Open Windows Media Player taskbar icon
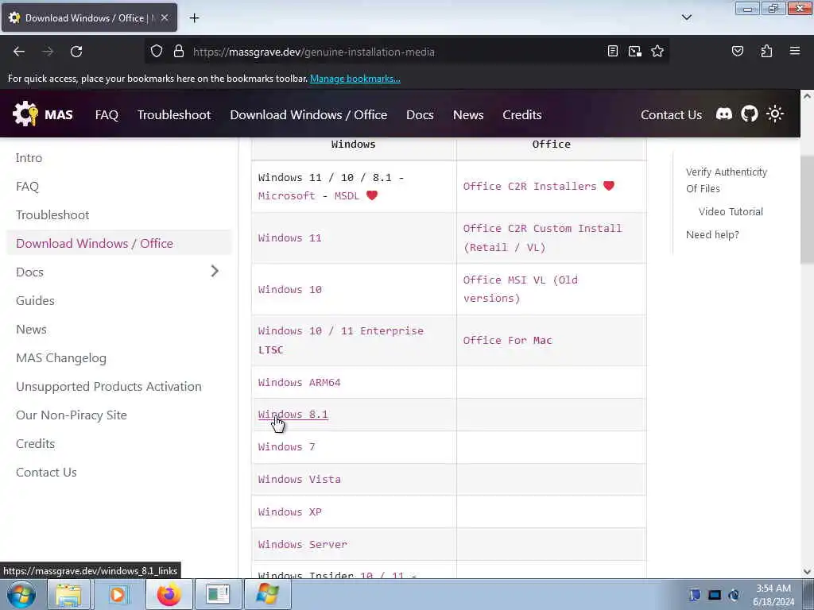The image size is (814, 610). [x=118, y=594]
